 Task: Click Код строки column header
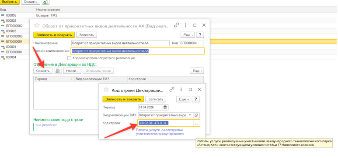point(165,79)
